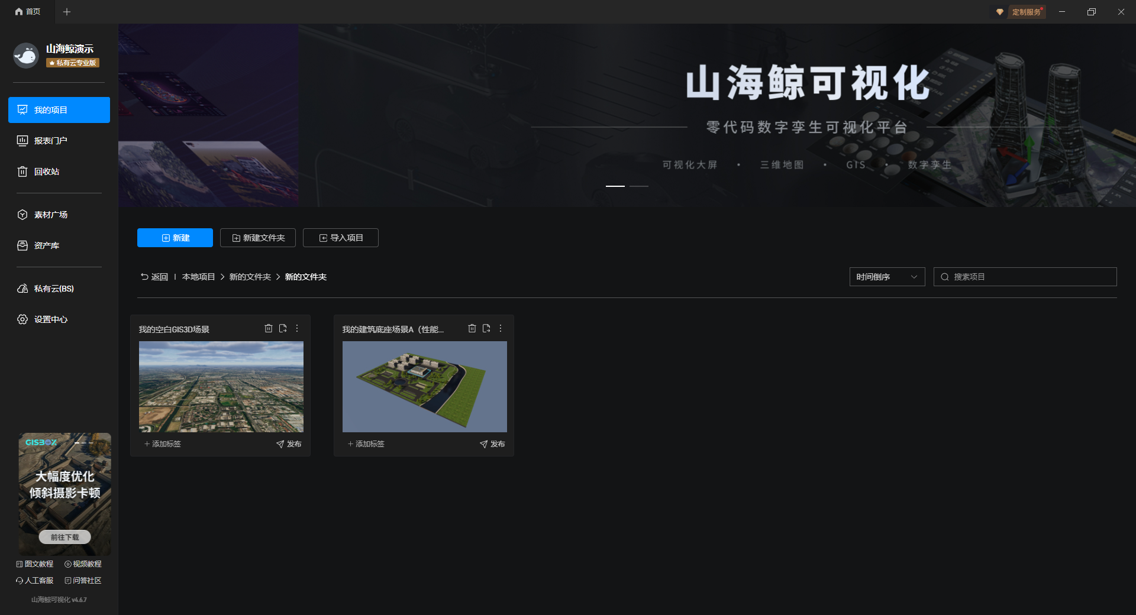Open 我的空白GIS3D场景 thumbnail
This screenshot has height=615, width=1136.
pyautogui.click(x=221, y=387)
